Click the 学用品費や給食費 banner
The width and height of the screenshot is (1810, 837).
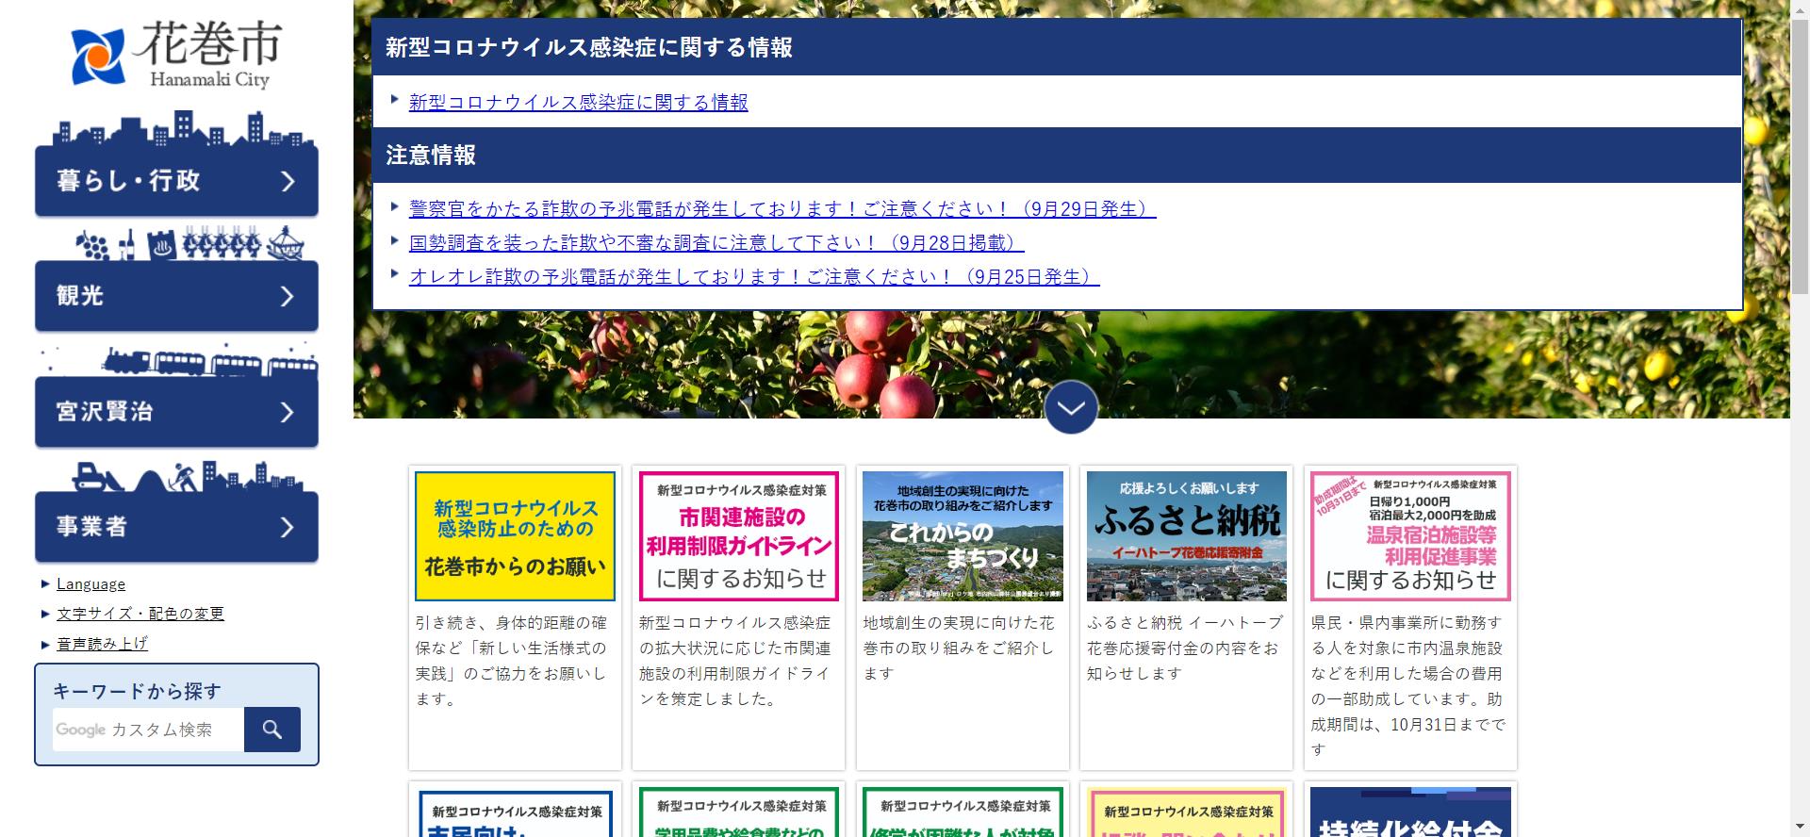739,812
